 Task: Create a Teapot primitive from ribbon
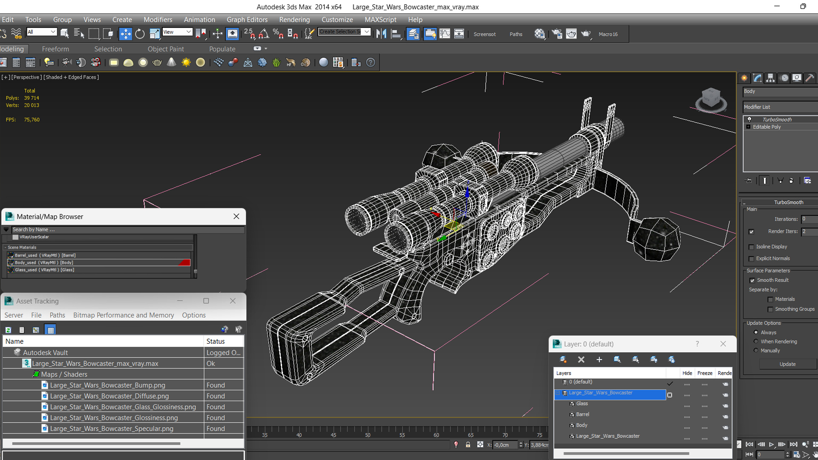(157, 63)
